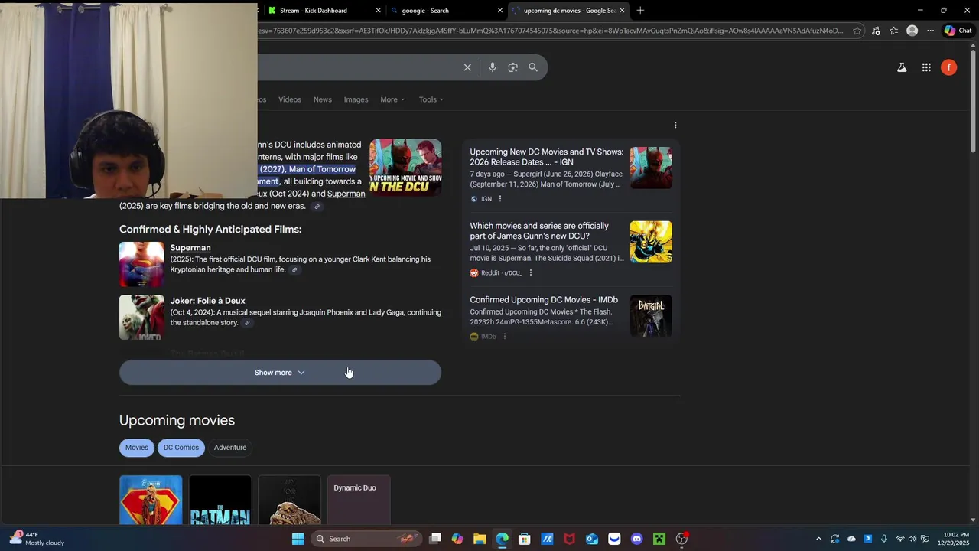Open the Supergirl movie poster card

151,500
